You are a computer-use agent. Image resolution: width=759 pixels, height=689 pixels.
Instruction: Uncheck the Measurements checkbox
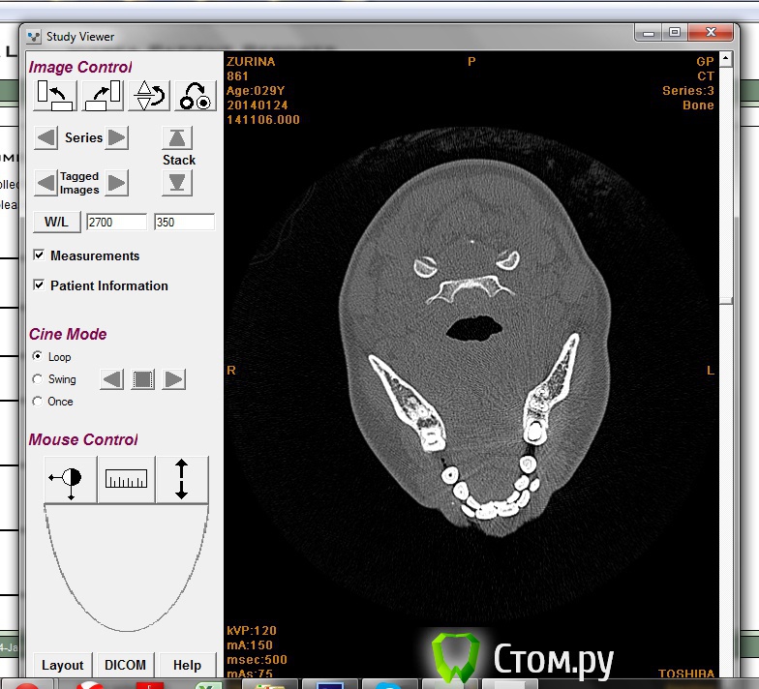[x=39, y=255]
